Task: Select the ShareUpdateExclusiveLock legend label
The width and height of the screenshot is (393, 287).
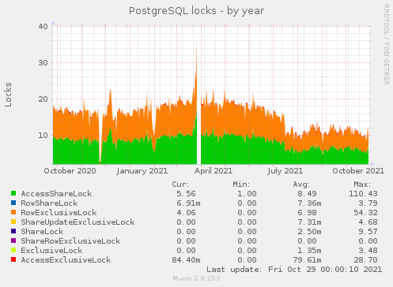Action: pos(77,222)
